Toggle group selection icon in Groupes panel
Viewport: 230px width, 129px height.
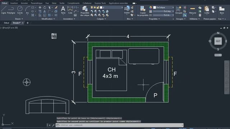tap(185, 15)
